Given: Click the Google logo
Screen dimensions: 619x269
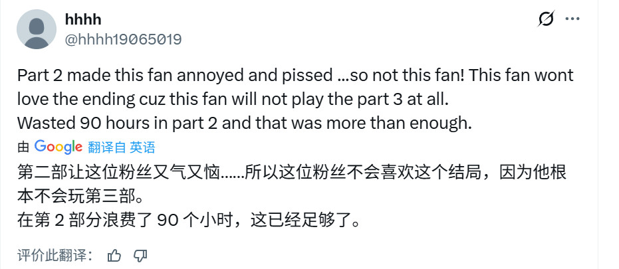Looking at the screenshot, I should (59, 147).
